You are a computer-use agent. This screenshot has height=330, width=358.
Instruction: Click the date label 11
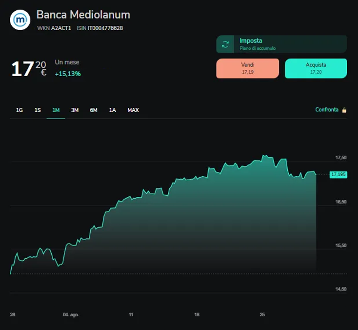(x=131, y=315)
